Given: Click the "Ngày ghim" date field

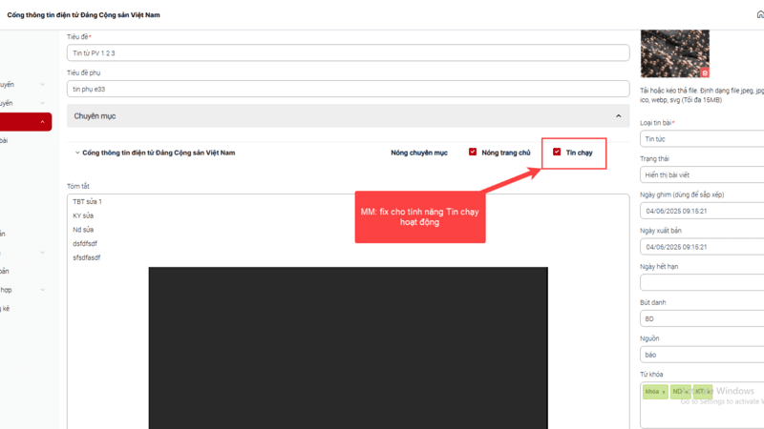Looking at the screenshot, I should (702, 211).
